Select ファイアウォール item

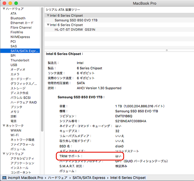[22, 144]
